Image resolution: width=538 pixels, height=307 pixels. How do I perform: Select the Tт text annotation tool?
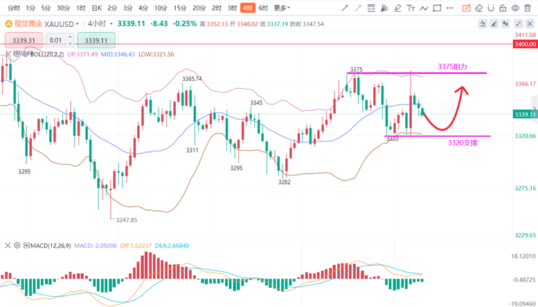tap(411, 8)
